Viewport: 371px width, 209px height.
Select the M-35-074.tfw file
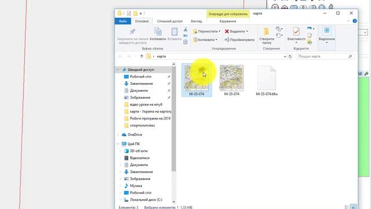click(x=267, y=80)
